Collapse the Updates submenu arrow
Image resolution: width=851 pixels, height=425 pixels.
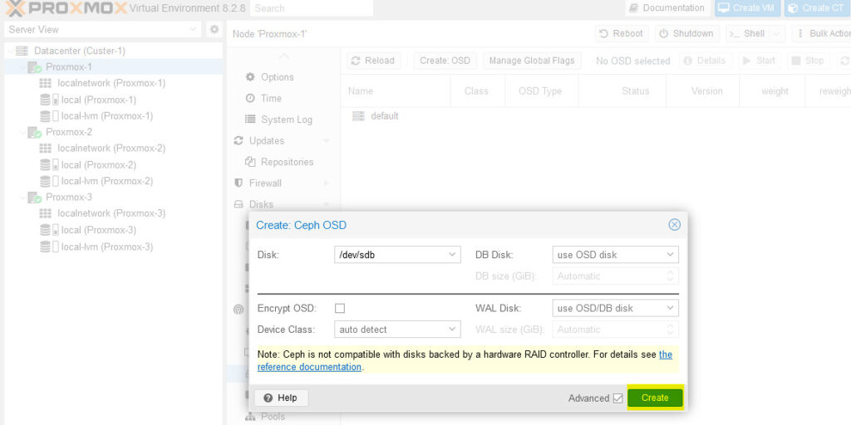[x=327, y=141]
